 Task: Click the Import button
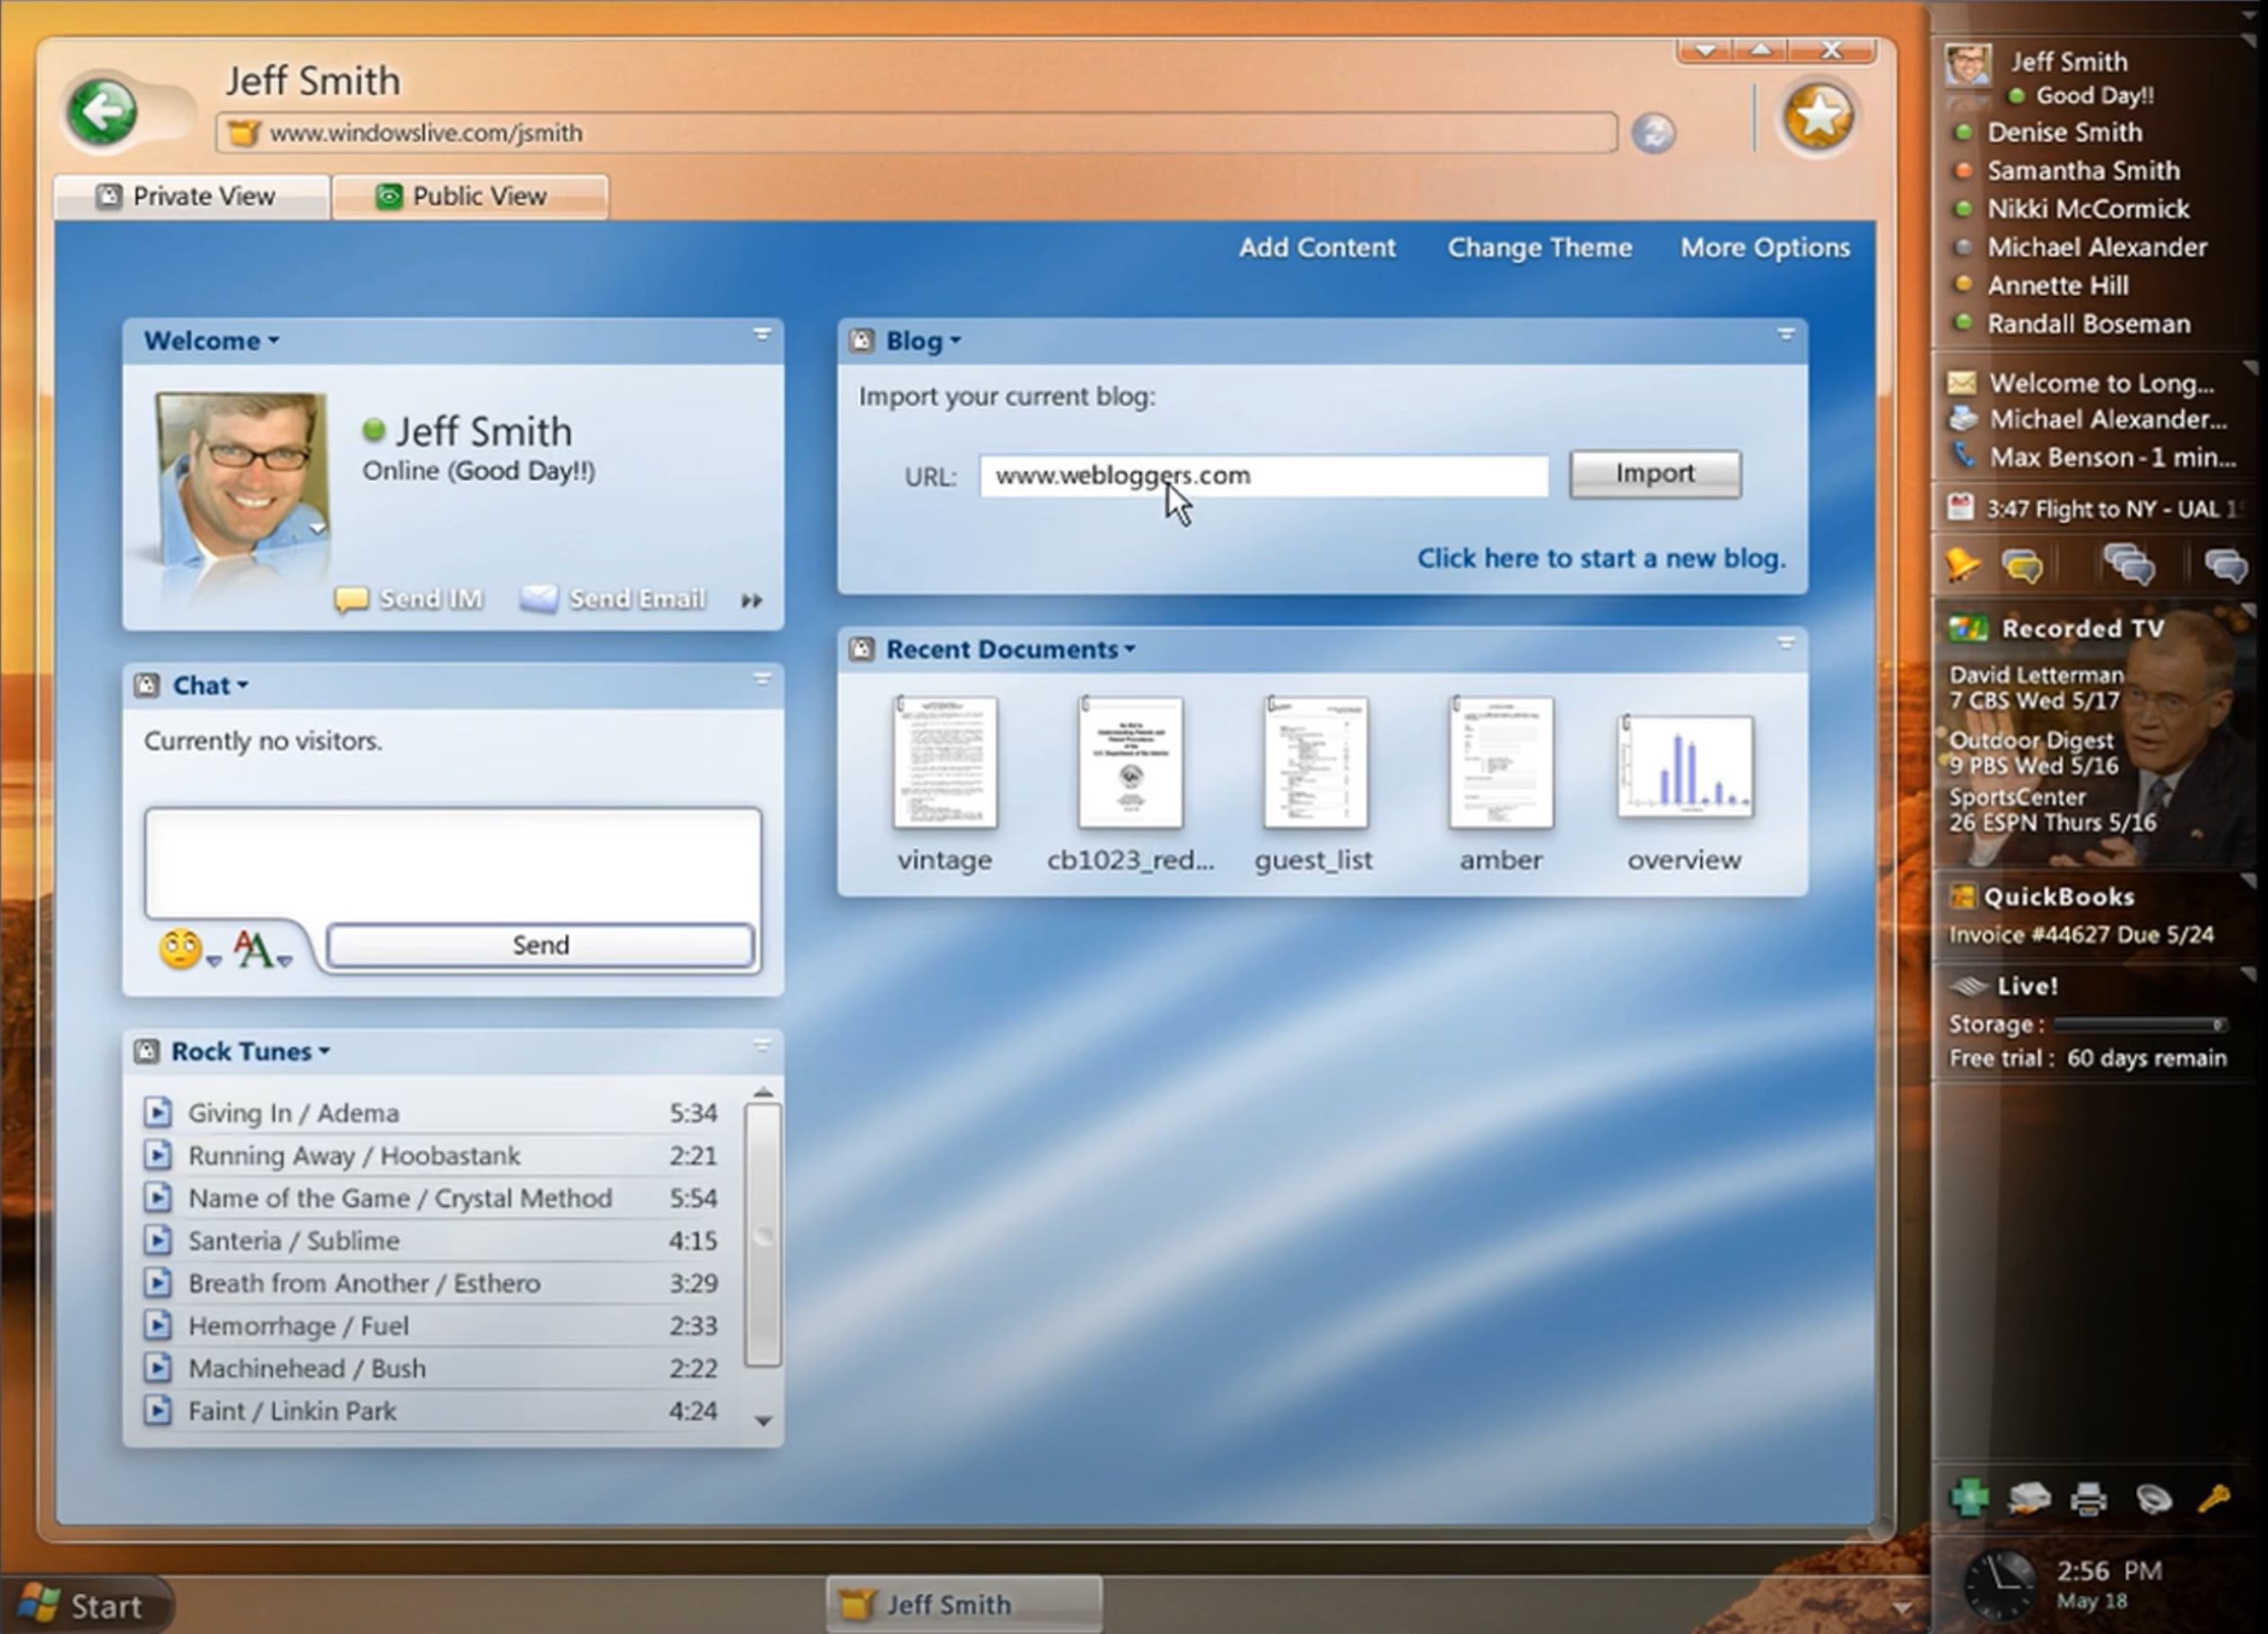pos(1655,474)
